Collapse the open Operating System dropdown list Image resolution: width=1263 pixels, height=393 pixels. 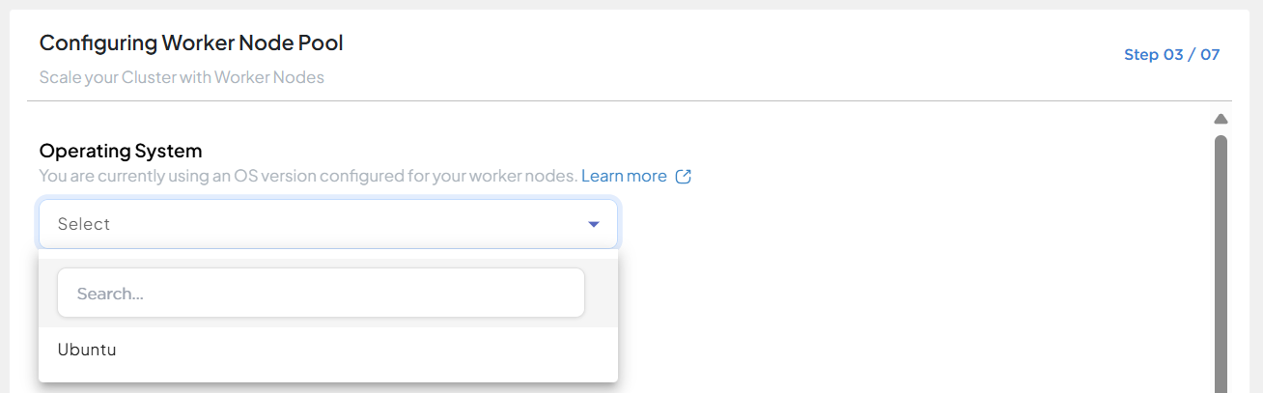(594, 224)
